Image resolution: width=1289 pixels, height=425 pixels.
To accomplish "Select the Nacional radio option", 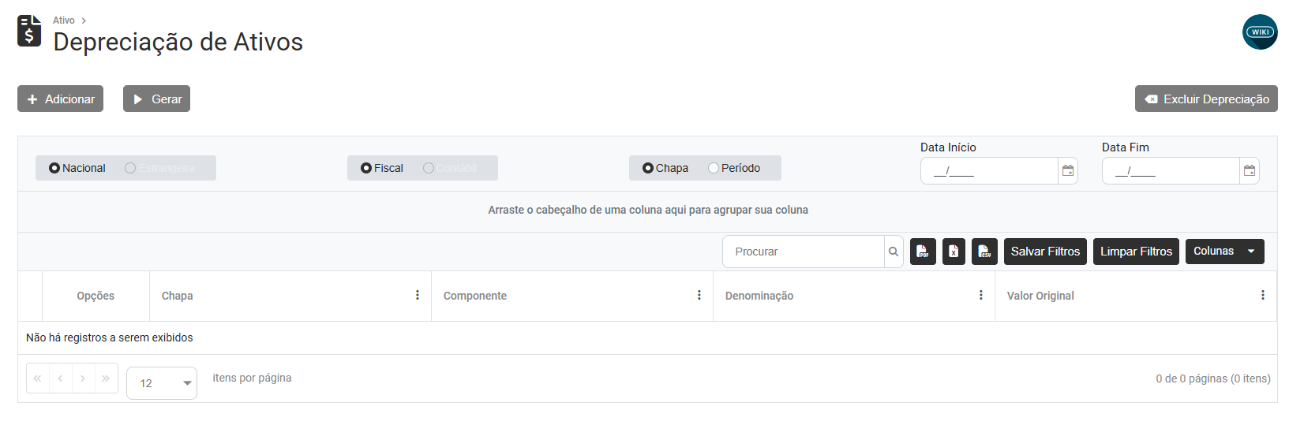I will [x=54, y=168].
